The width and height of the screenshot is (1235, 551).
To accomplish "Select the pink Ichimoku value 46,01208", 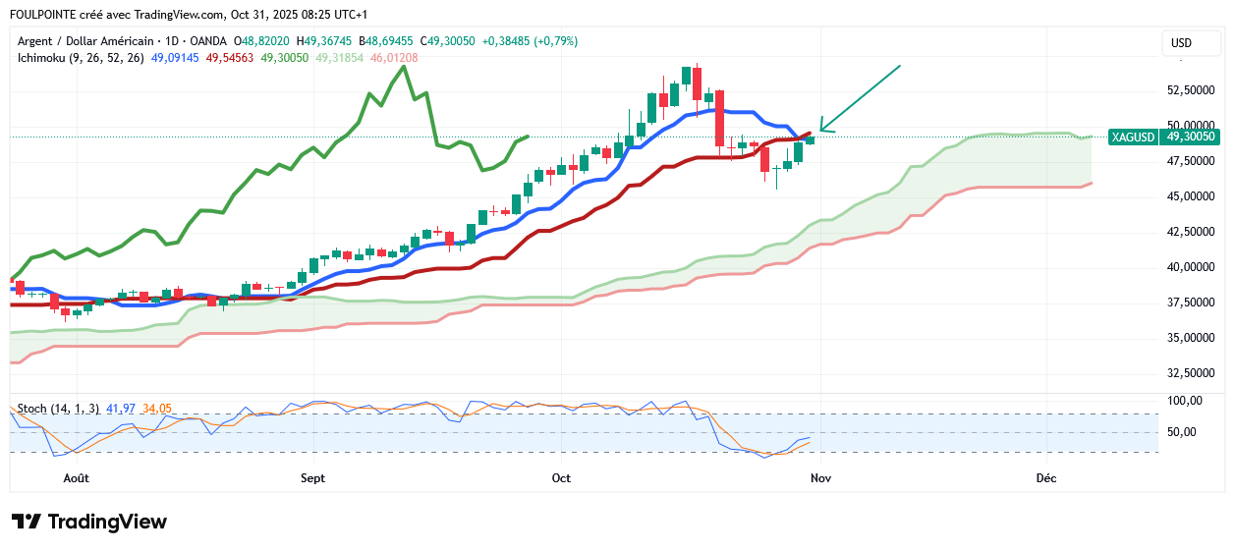I will (394, 58).
